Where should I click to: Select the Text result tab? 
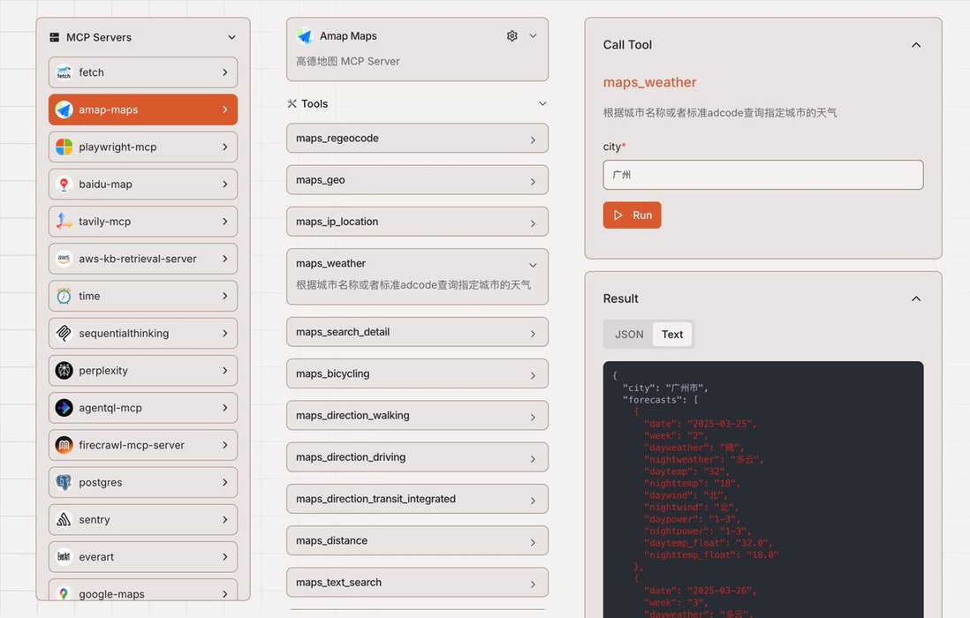coord(672,335)
